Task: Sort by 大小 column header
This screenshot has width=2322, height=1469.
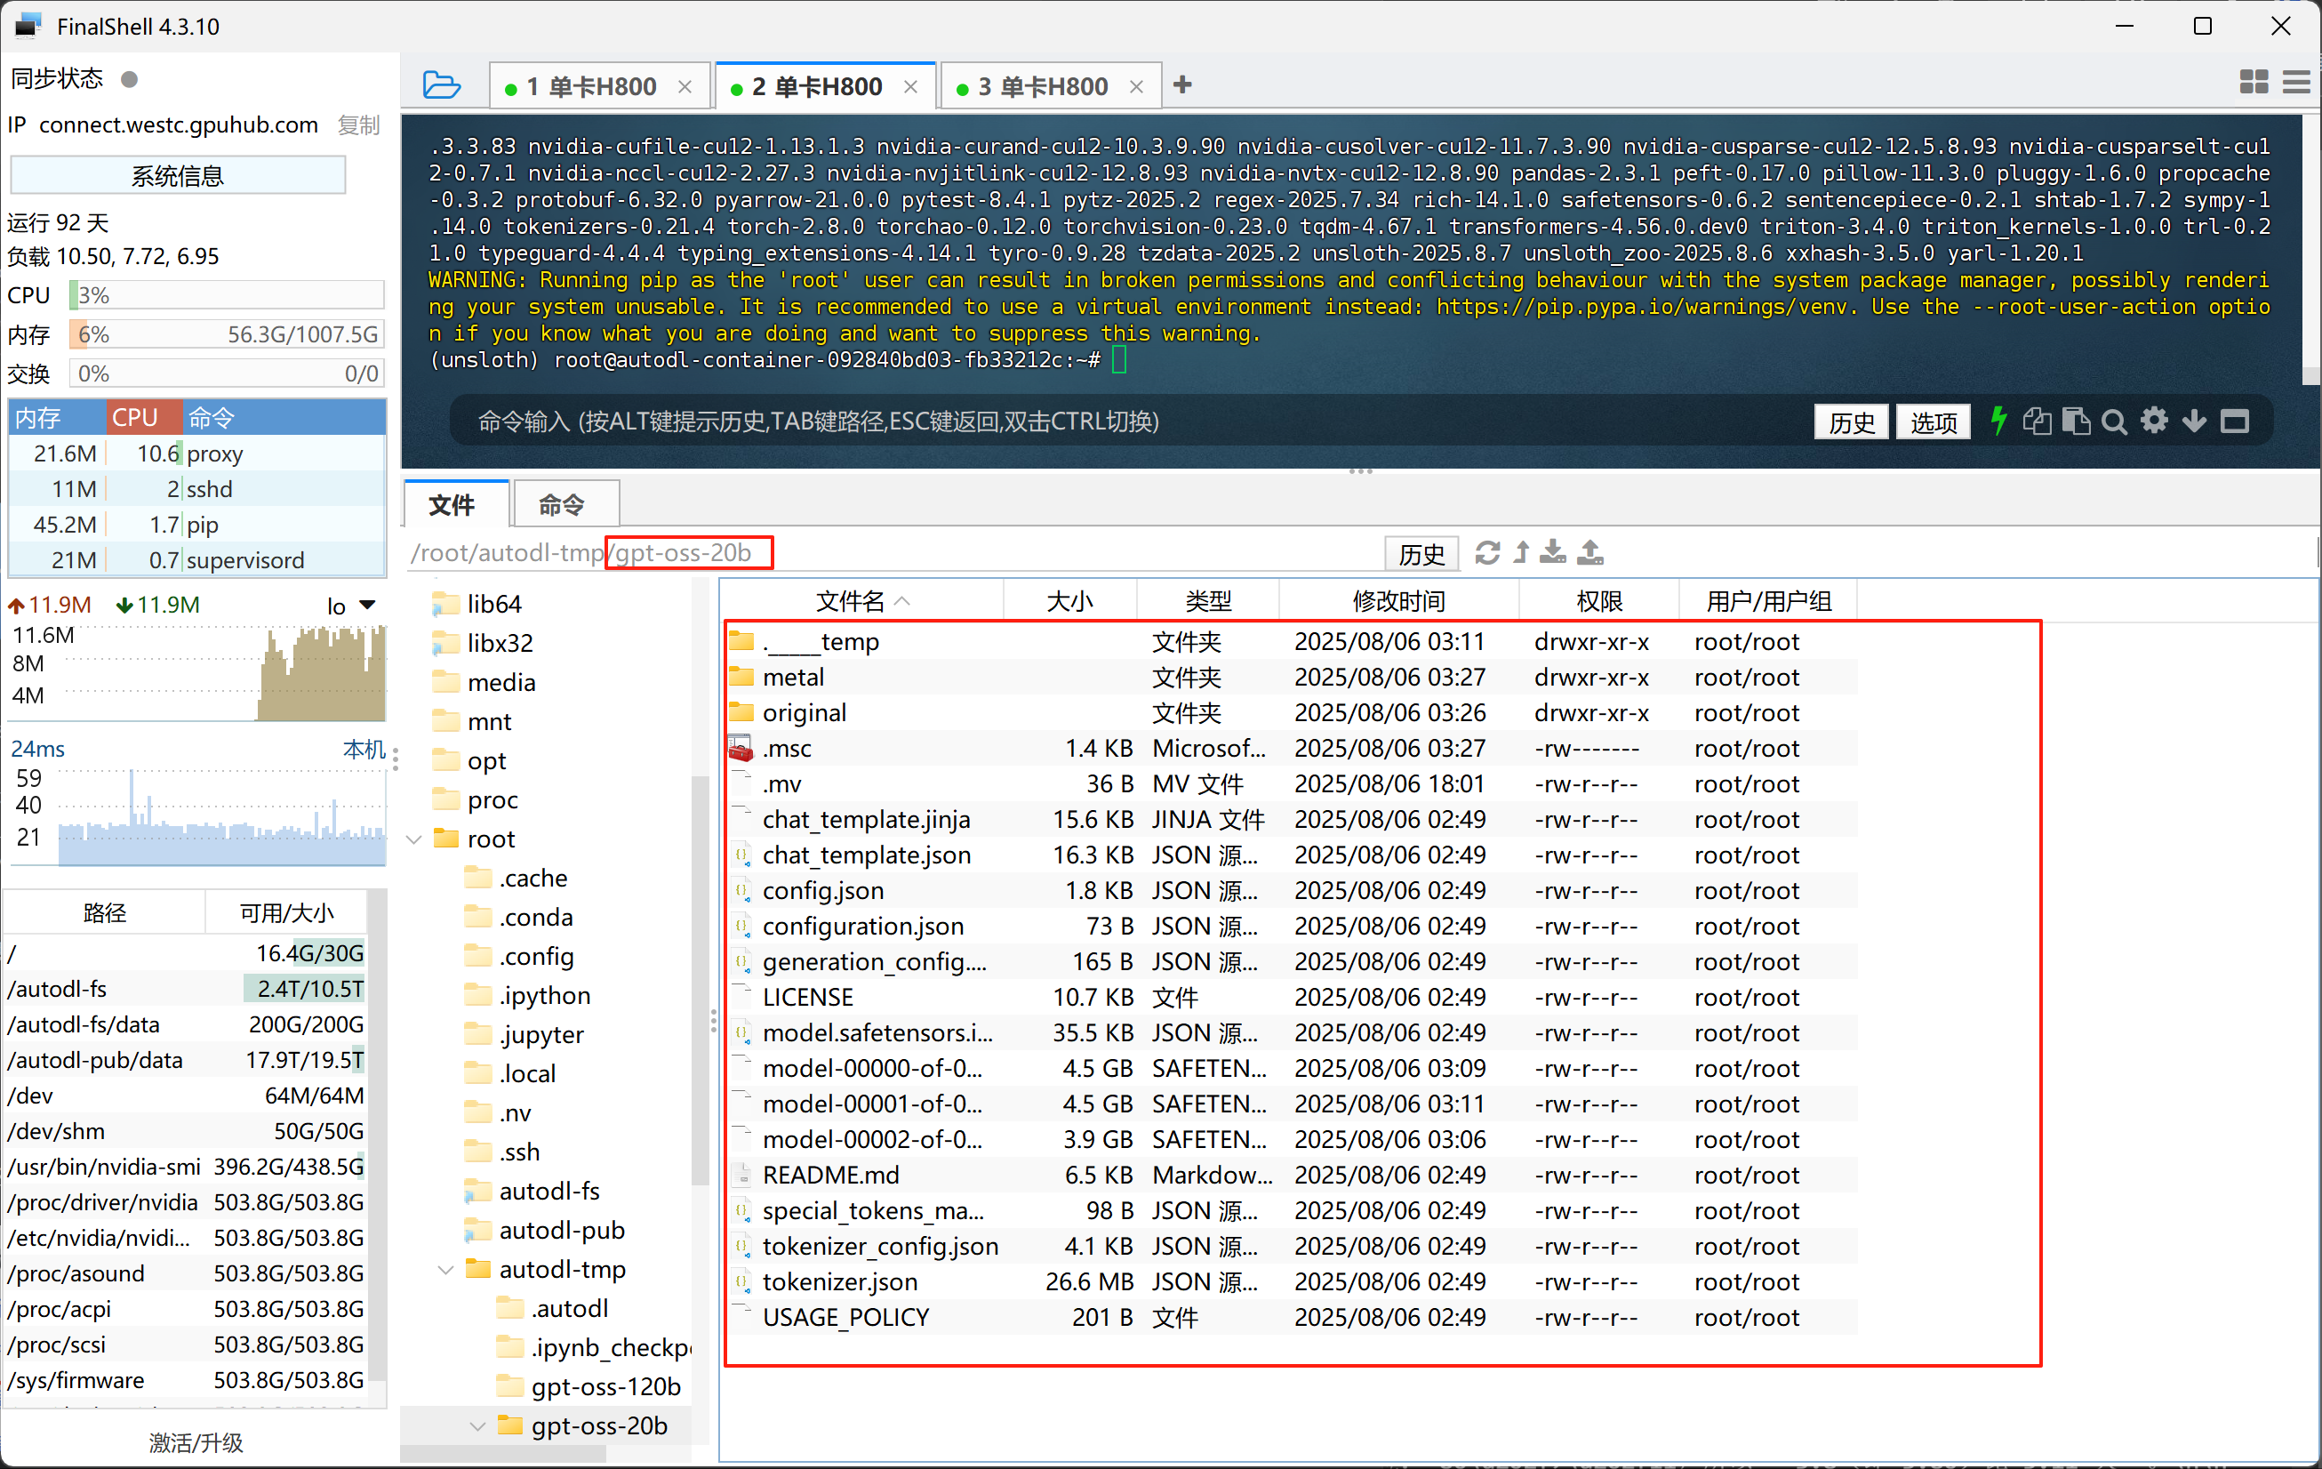Action: click(1069, 601)
